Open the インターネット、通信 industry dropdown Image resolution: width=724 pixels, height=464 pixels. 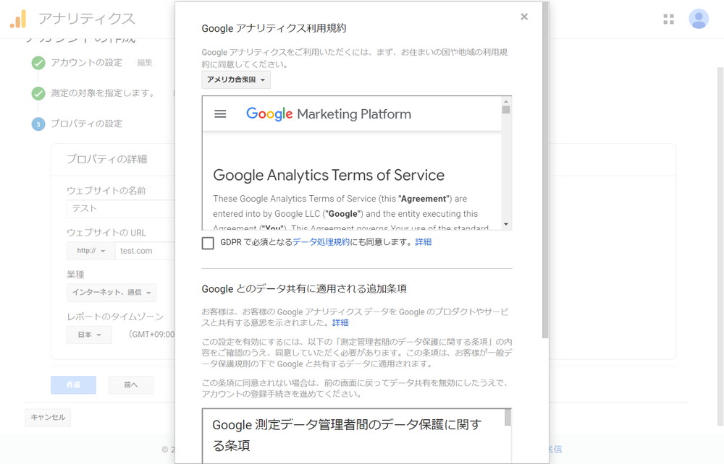pos(111,293)
